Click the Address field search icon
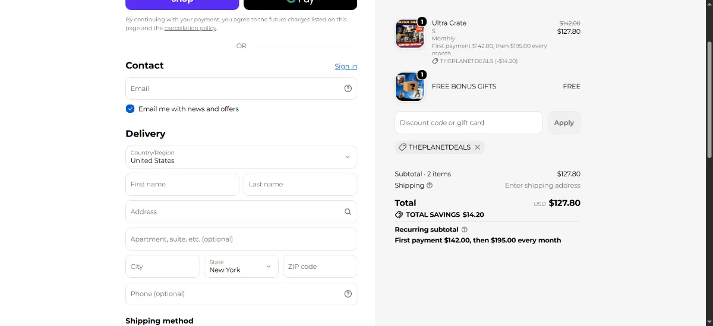This screenshot has width=713, height=326. coord(348,211)
